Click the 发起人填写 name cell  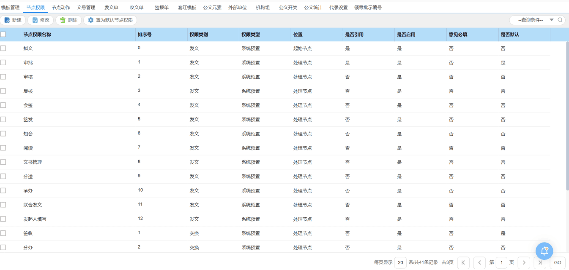35,219
